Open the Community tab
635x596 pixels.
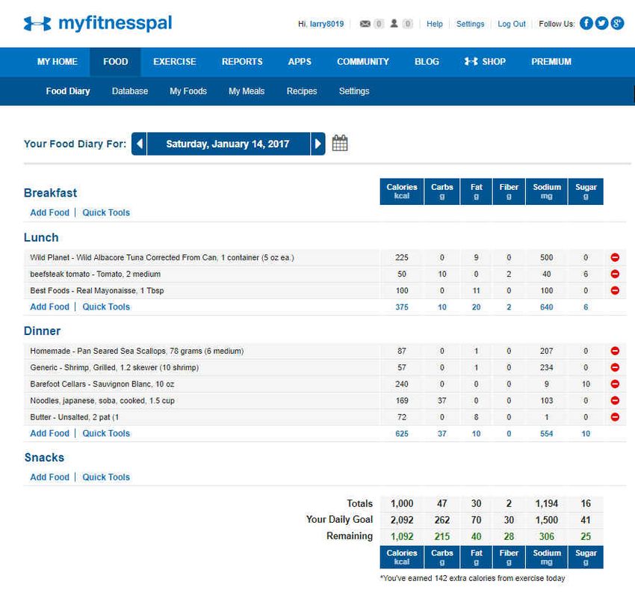click(363, 62)
